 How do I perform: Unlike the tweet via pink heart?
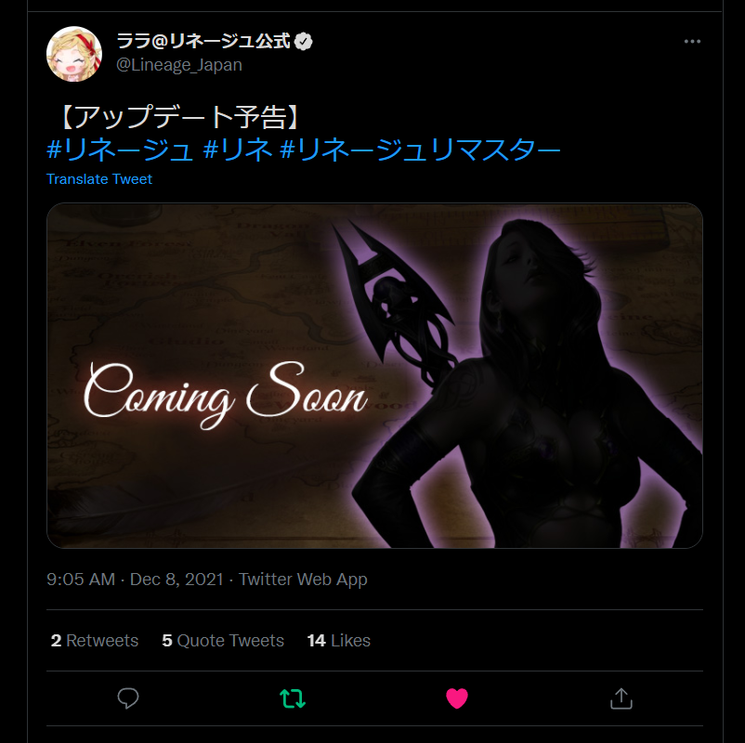[x=457, y=698]
